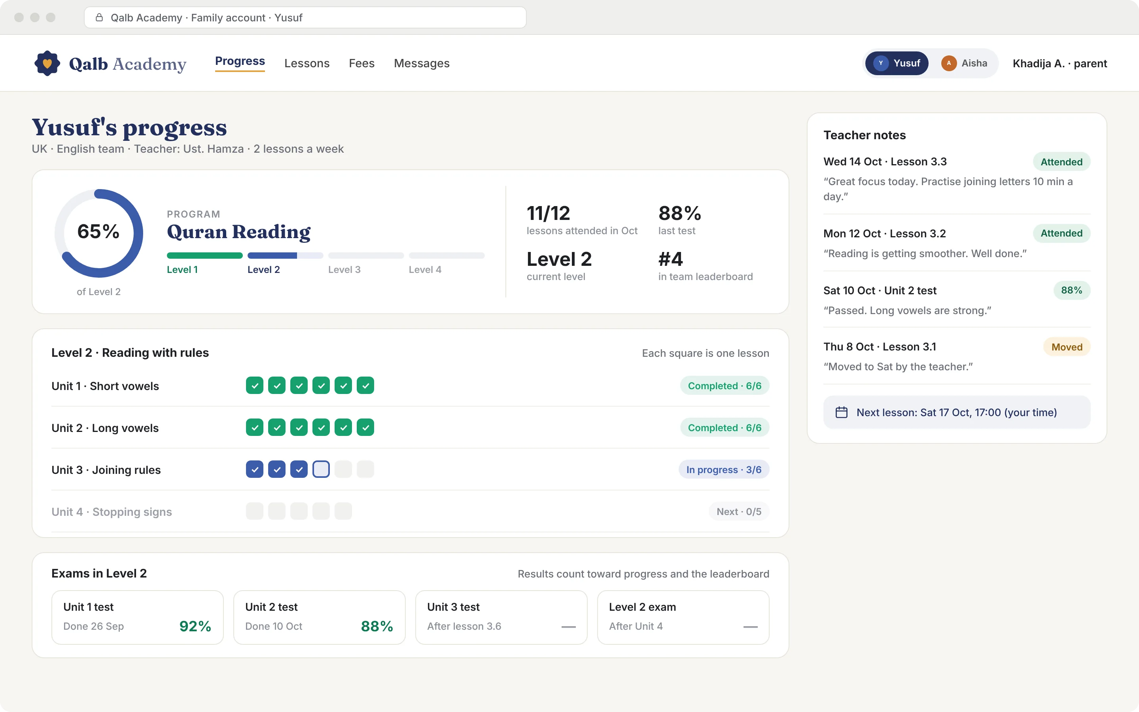Click the 88% badge on Unit 2 test note
This screenshot has height=712, width=1139.
pos(1072,290)
